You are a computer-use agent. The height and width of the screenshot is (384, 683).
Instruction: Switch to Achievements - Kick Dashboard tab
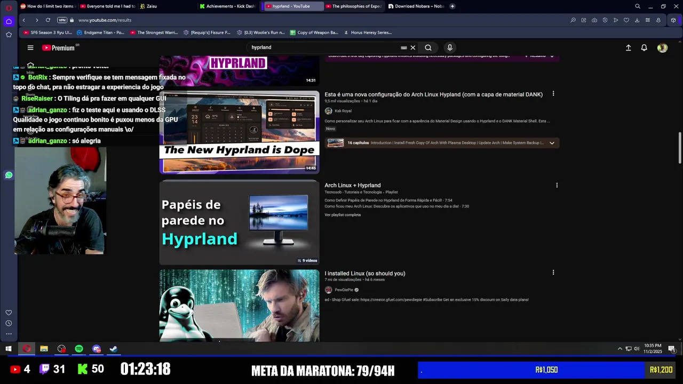(227, 6)
